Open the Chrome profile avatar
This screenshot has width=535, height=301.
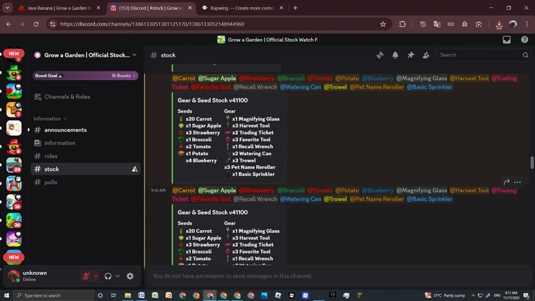point(513,24)
